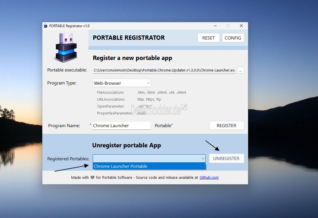Click the 'Program Name:' label
The height and width of the screenshot is (218, 318).
point(64,126)
